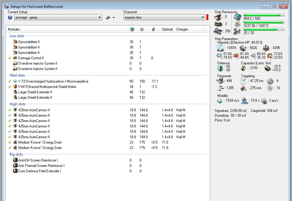The height and width of the screenshot is (201, 292).
Task: Click the CPU resource icon by 454.5 / 500
Action: (237, 17)
